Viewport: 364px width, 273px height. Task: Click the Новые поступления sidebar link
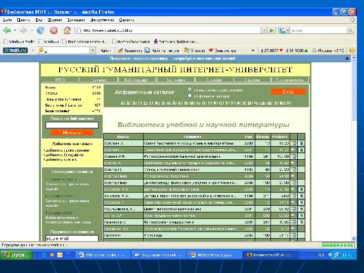[64, 100]
